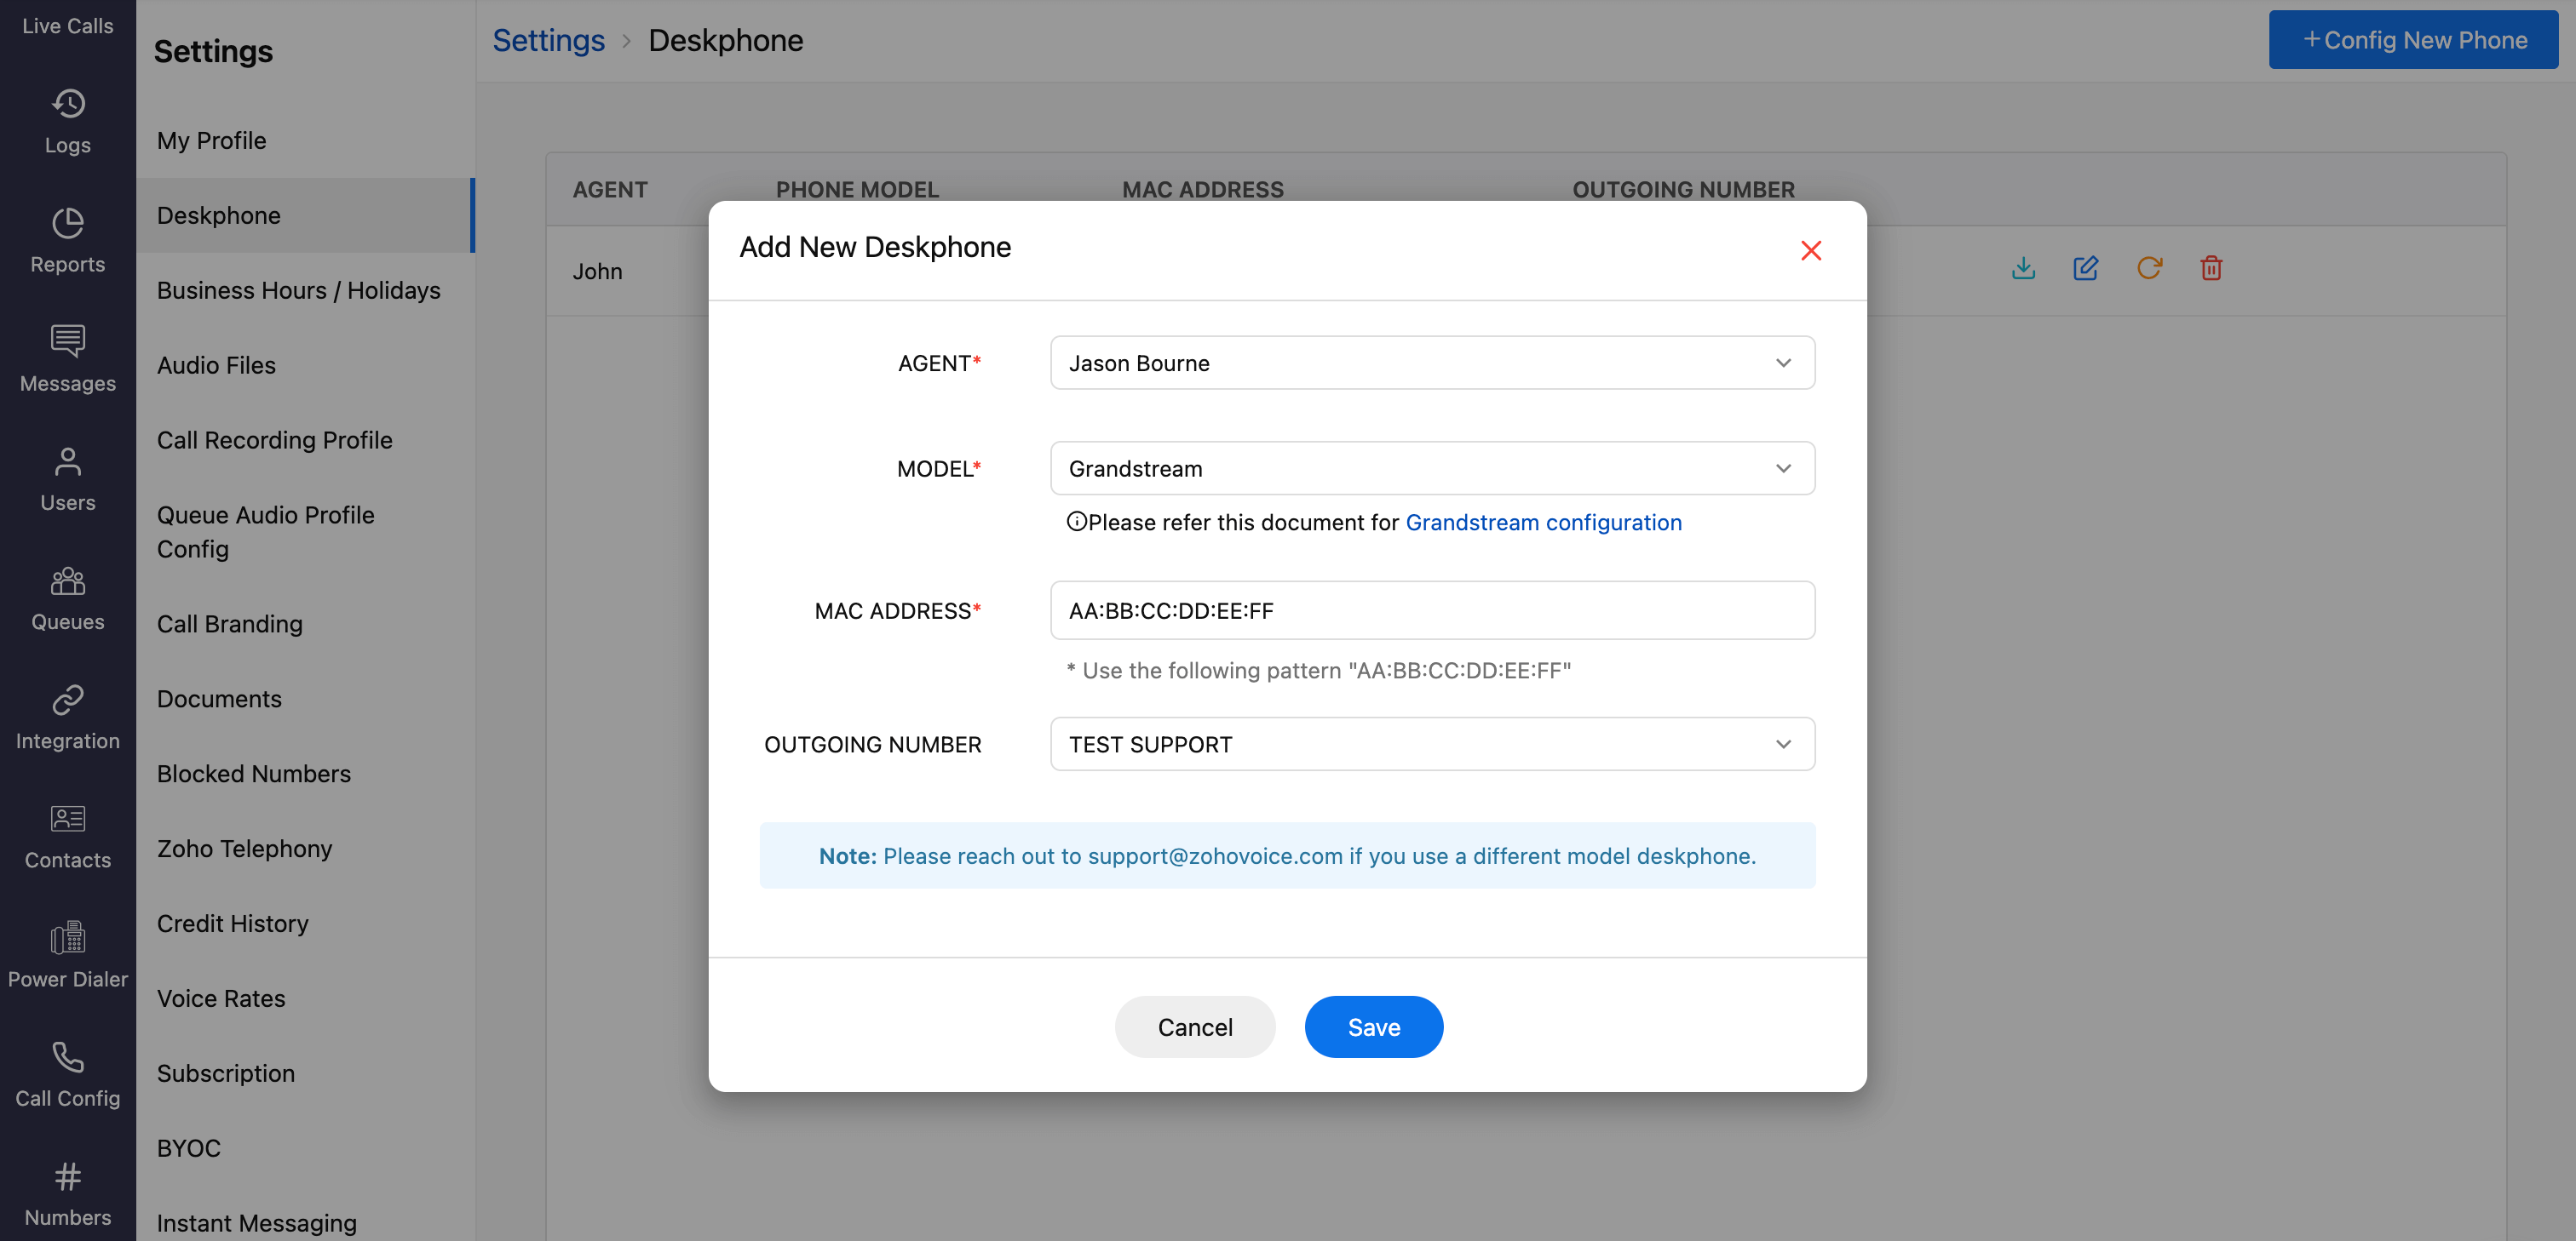Click the red trash icon for John

click(x=2211, y=268)
